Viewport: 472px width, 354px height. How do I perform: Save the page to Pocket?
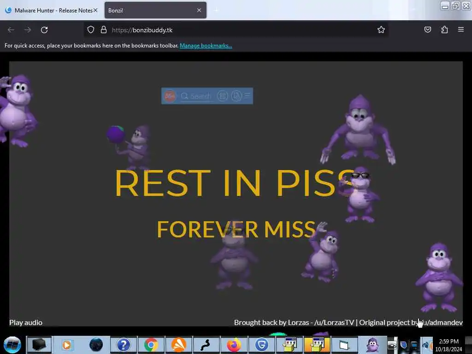427,29
